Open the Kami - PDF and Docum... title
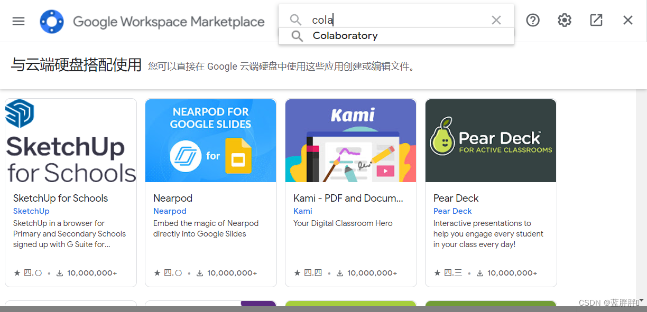The height and width of the screenshot is (312, 647). pos(348,198)
